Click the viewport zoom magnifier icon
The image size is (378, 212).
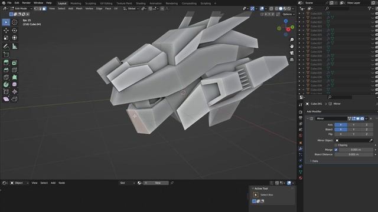[x=292, y=39]
